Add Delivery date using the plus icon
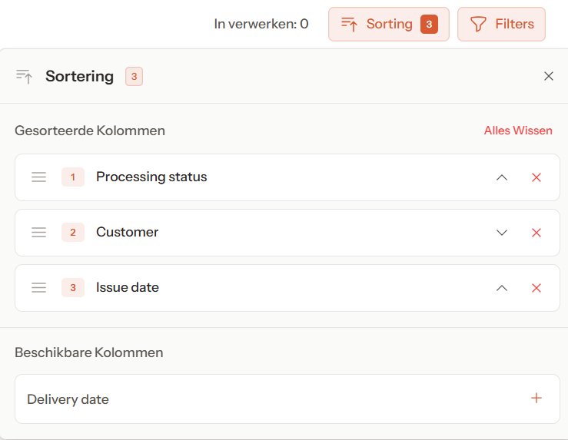Viewport: 568px width, 440px height. click(536, 399)
